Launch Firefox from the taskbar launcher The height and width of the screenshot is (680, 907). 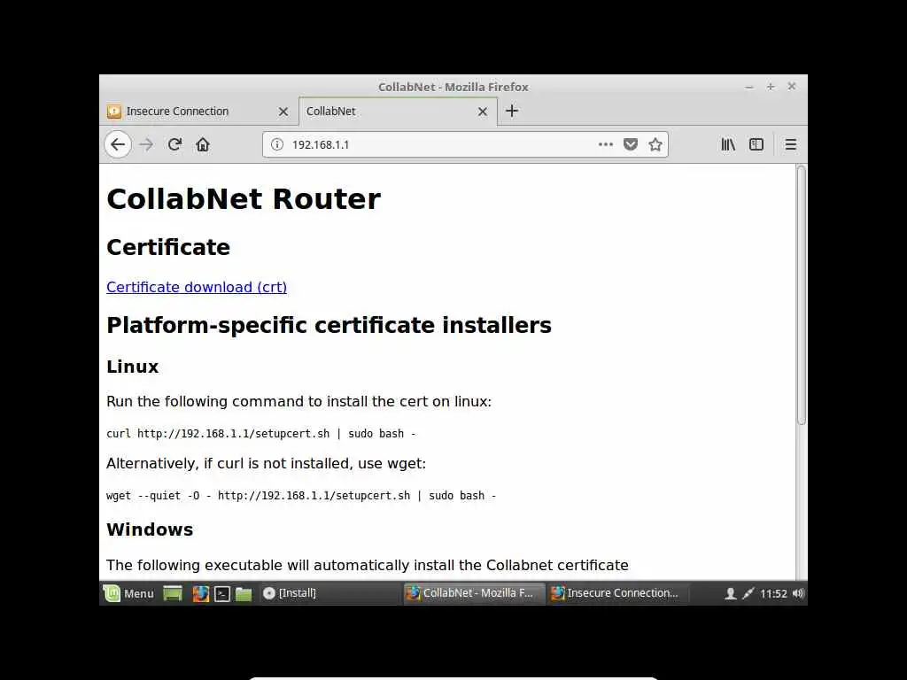pyautogui.click(x=200, y=593)
